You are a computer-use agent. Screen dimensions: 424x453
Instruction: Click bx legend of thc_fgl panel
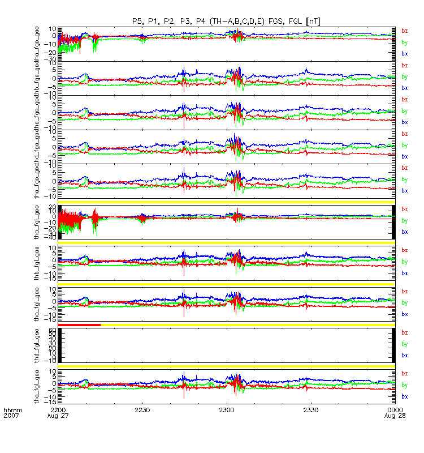[x=405, y=314]
